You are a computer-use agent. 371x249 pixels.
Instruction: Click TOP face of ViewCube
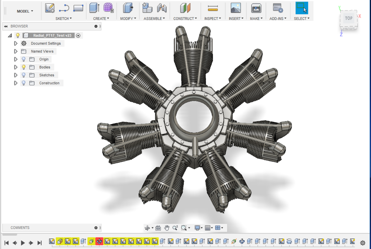[x=349, y=18]
